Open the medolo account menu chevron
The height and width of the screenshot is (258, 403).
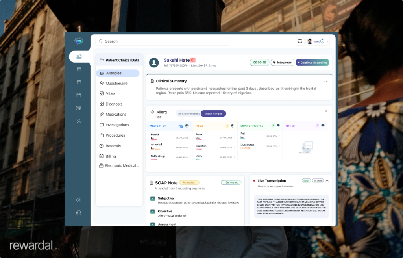(x=327, y=41)
